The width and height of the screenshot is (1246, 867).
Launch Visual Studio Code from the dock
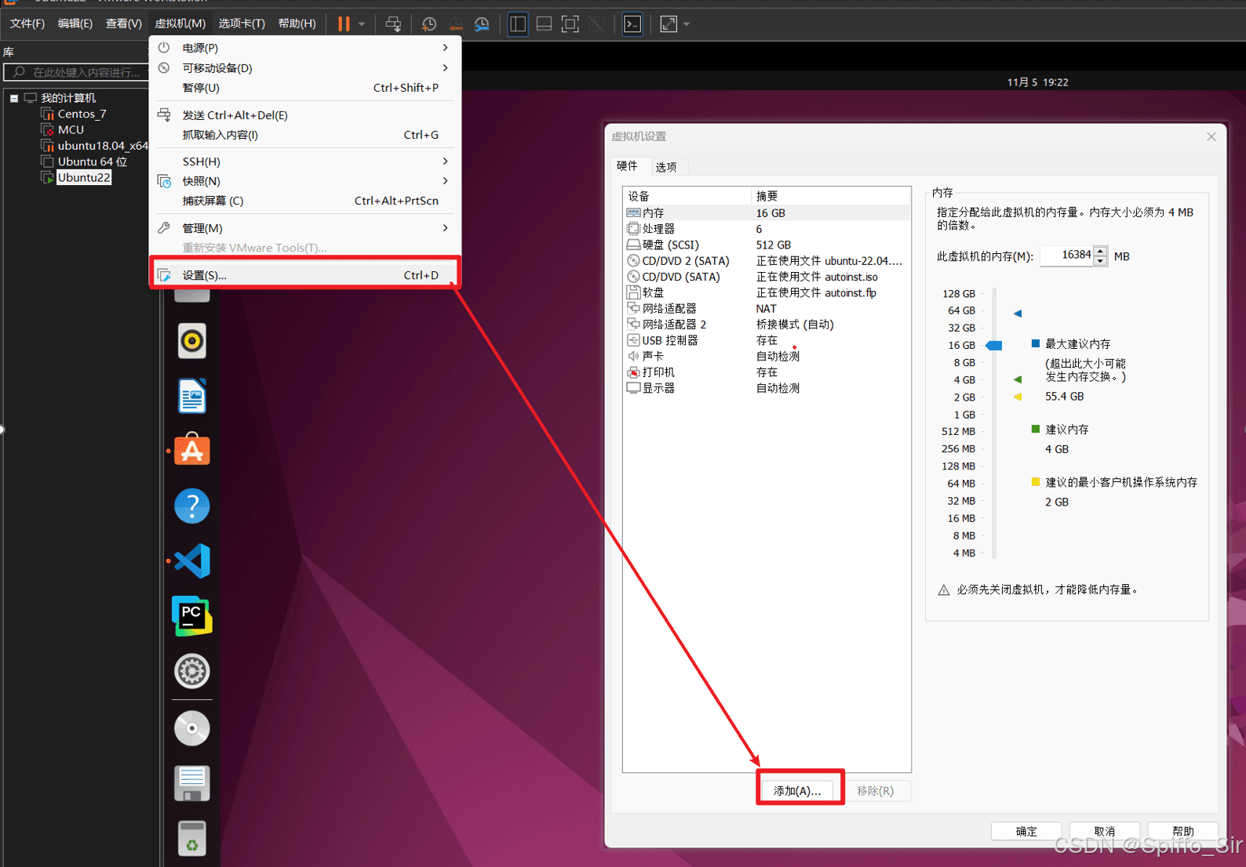192,560
